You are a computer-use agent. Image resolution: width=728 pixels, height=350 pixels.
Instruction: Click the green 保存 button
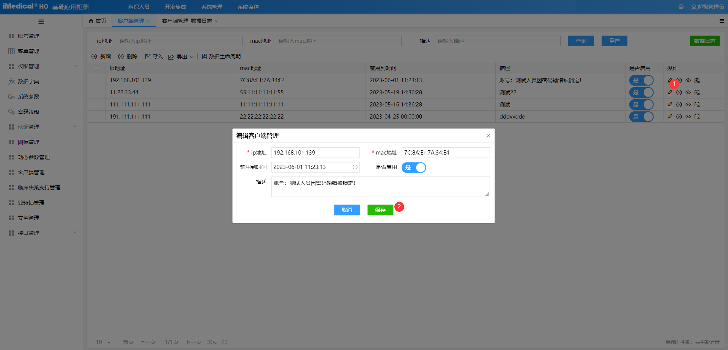tap(380, 210)
